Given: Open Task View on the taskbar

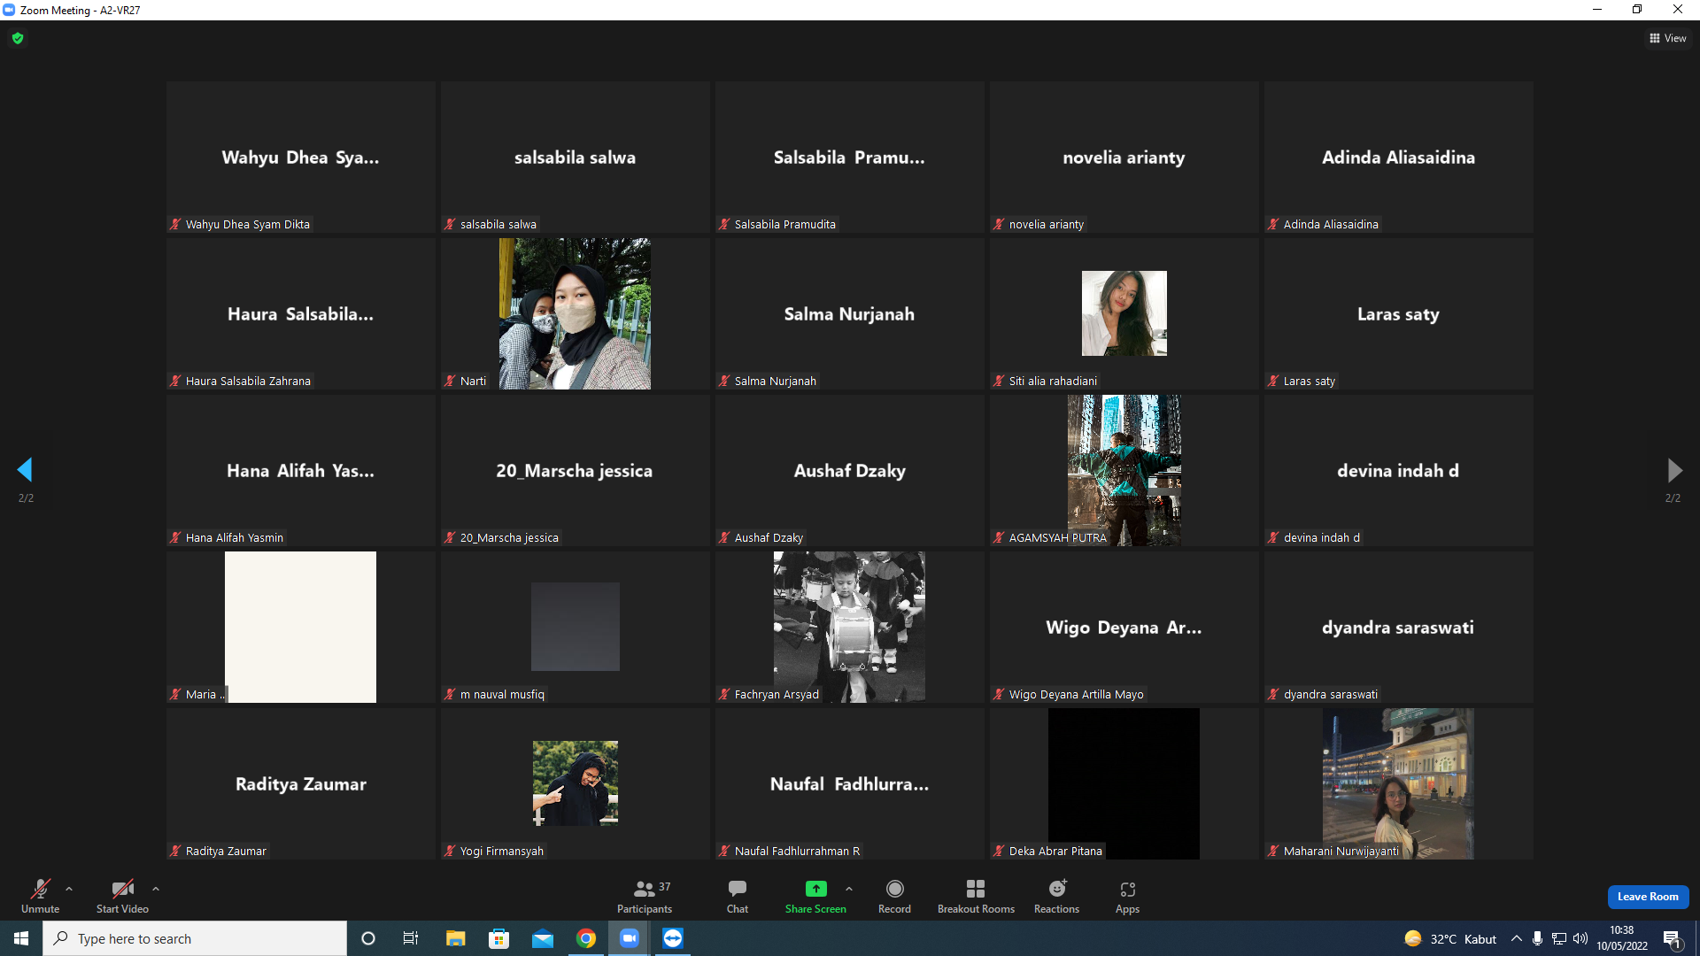Looking at the screenshot, I should pyautogui.click(x=411, y=938).
